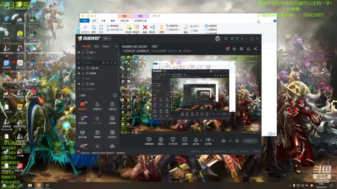Select the 我的场景 scene tab

[86, 46]
